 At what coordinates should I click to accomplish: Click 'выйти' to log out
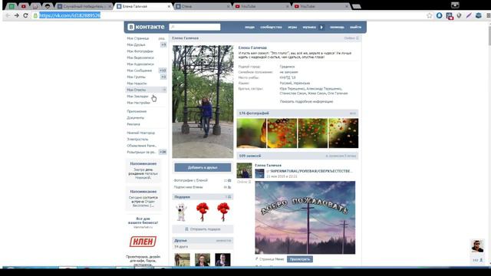pos(355,28)
